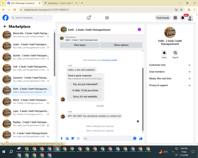198x158 pixels.
Task: Click the voice clip microphone icon
Action: click(61, 138)
